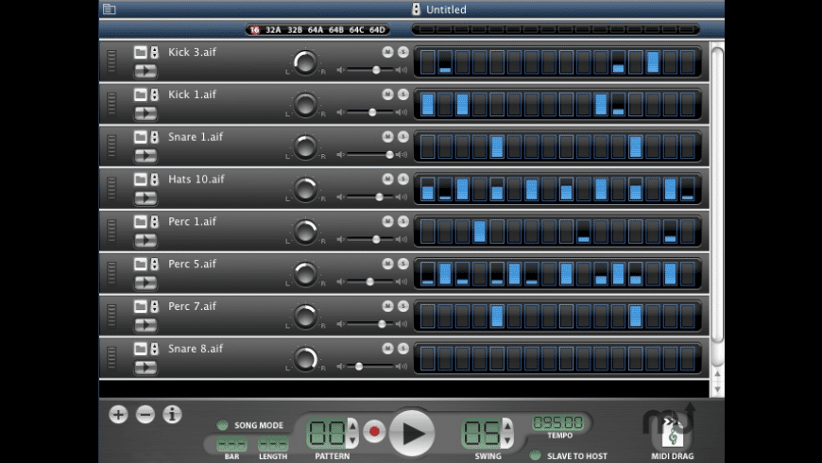Click the Bar display field
This screenshot has width=822, height=463.
pyautogui.click(x=231, y=445)
